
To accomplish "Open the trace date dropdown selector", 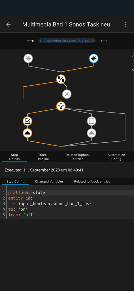I will (x=67, y=41).
